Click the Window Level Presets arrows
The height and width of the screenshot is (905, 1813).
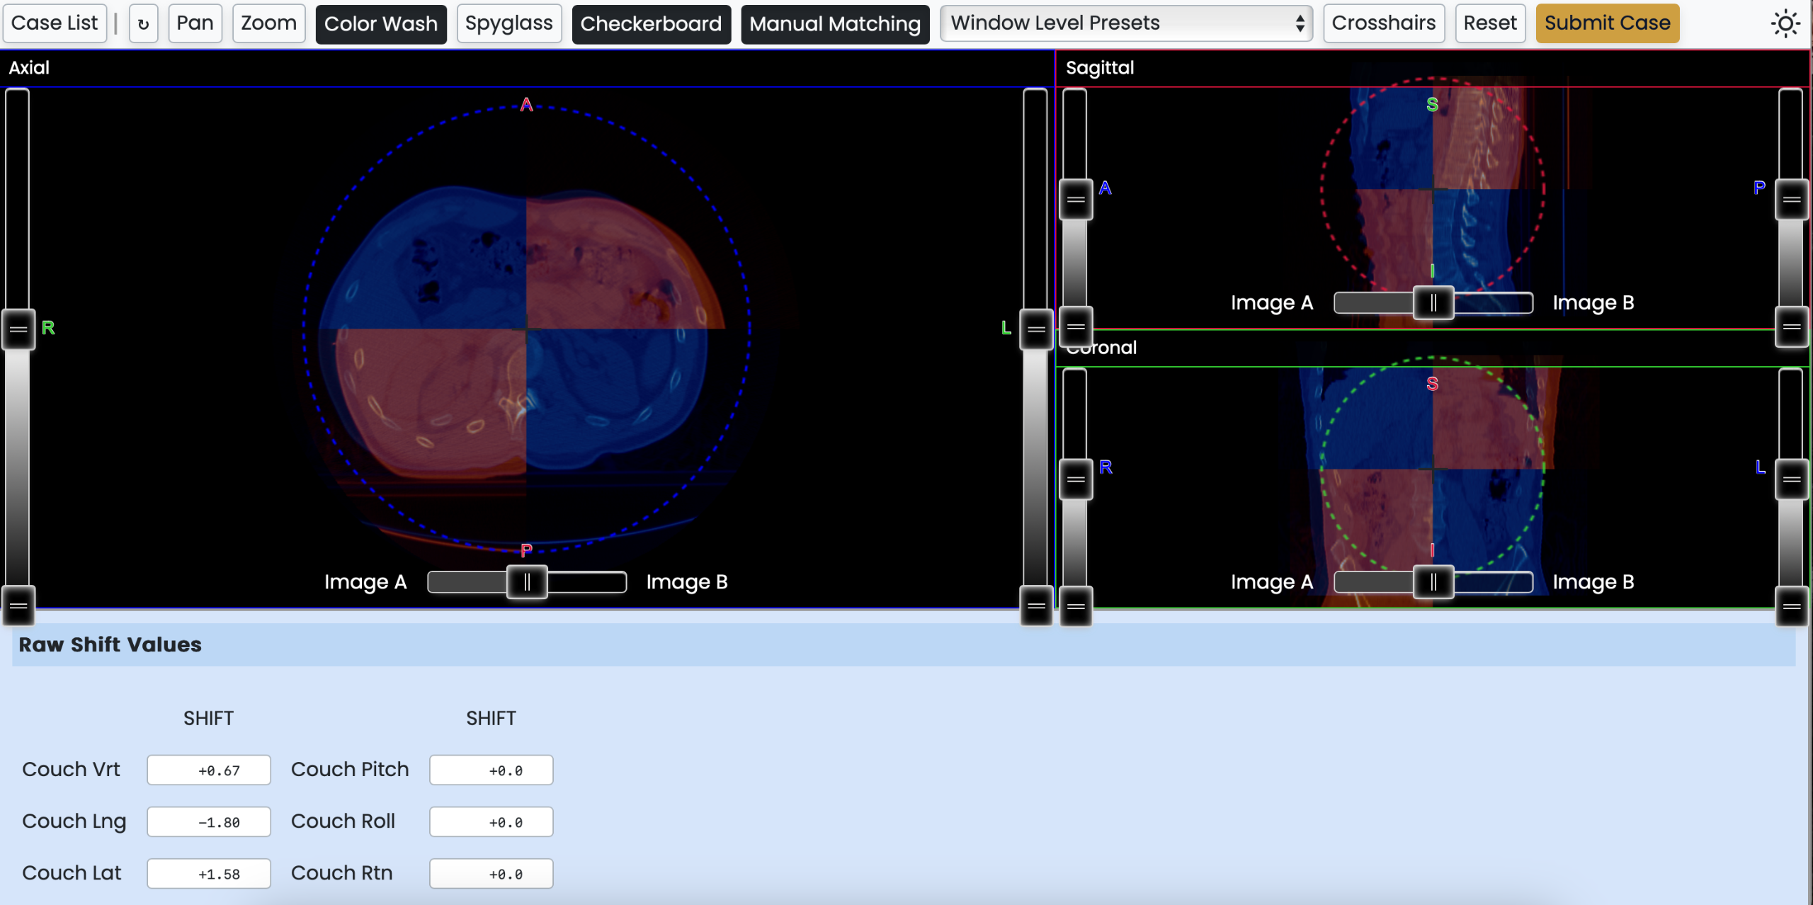click(1300, 23)
